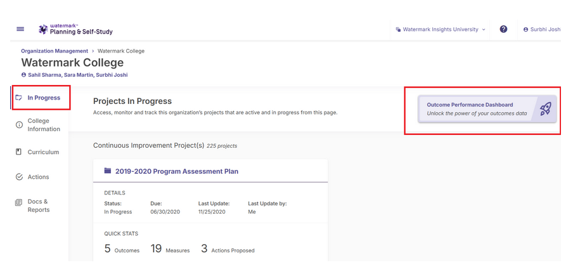
Task: Click the QUICK STATS label
Action: [x=121, y=234]
